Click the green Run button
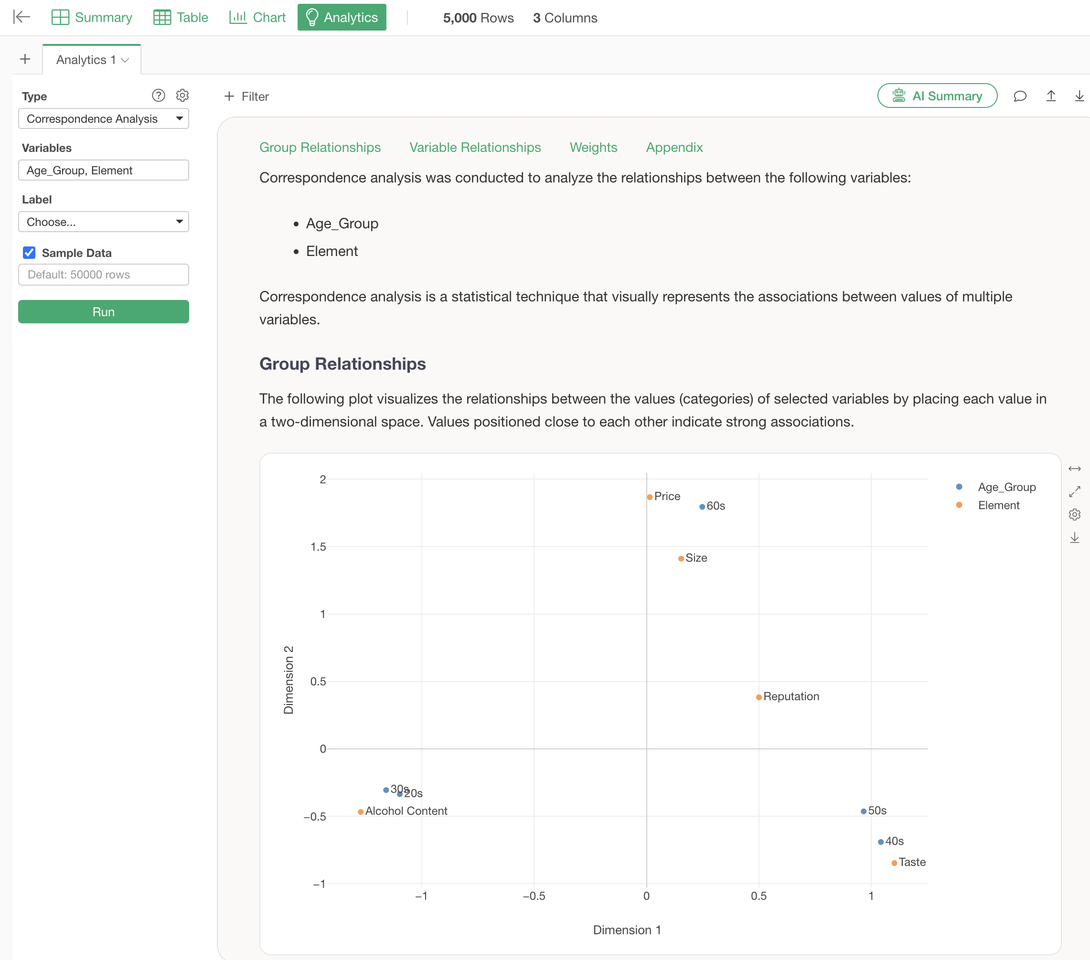This screenshot has height=960, width=1090. pyautogui.click(x=104, y=311)
